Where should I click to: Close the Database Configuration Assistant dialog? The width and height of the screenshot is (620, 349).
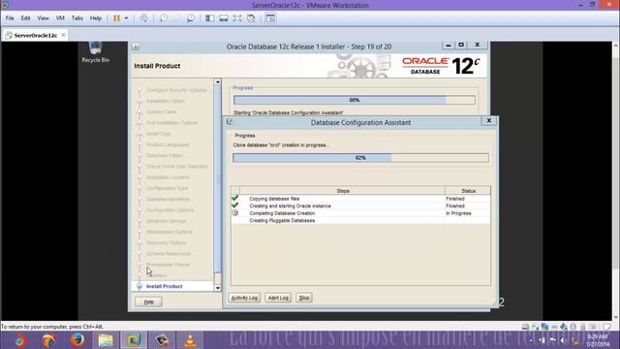click(488, 120)
